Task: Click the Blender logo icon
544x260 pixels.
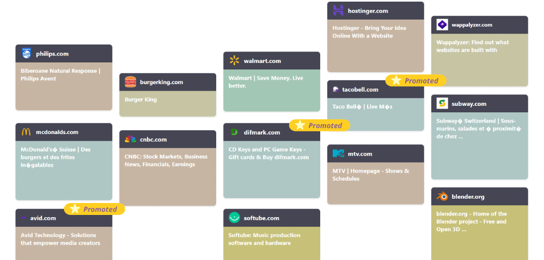Action: [x=442, y=196]
